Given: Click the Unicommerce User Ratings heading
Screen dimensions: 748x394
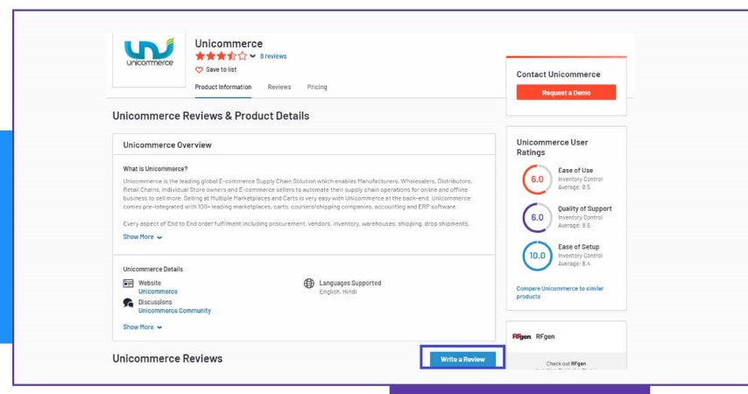Looking at the screenshot, I should pyautogui.click(x=552, y=147).
